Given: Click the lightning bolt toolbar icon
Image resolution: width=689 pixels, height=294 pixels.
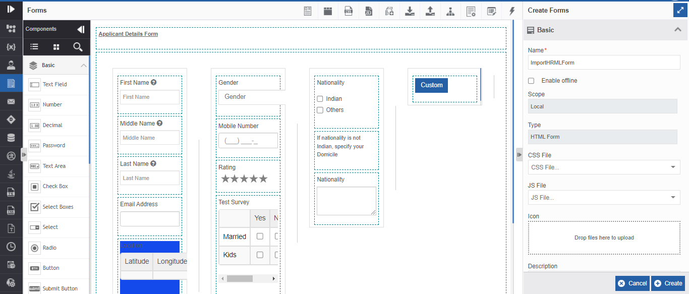Looking at the screenshot, I should (x=512, y=11).
